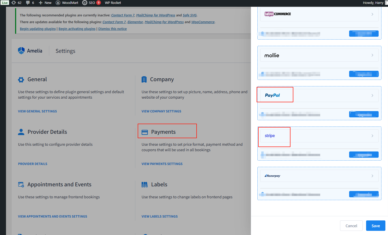Image resolution: width=388 pixels, height=235 pixels.
Task: Open View General Settings link
Action: [x=37, y=111]
